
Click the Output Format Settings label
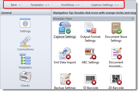coord(90,39)
